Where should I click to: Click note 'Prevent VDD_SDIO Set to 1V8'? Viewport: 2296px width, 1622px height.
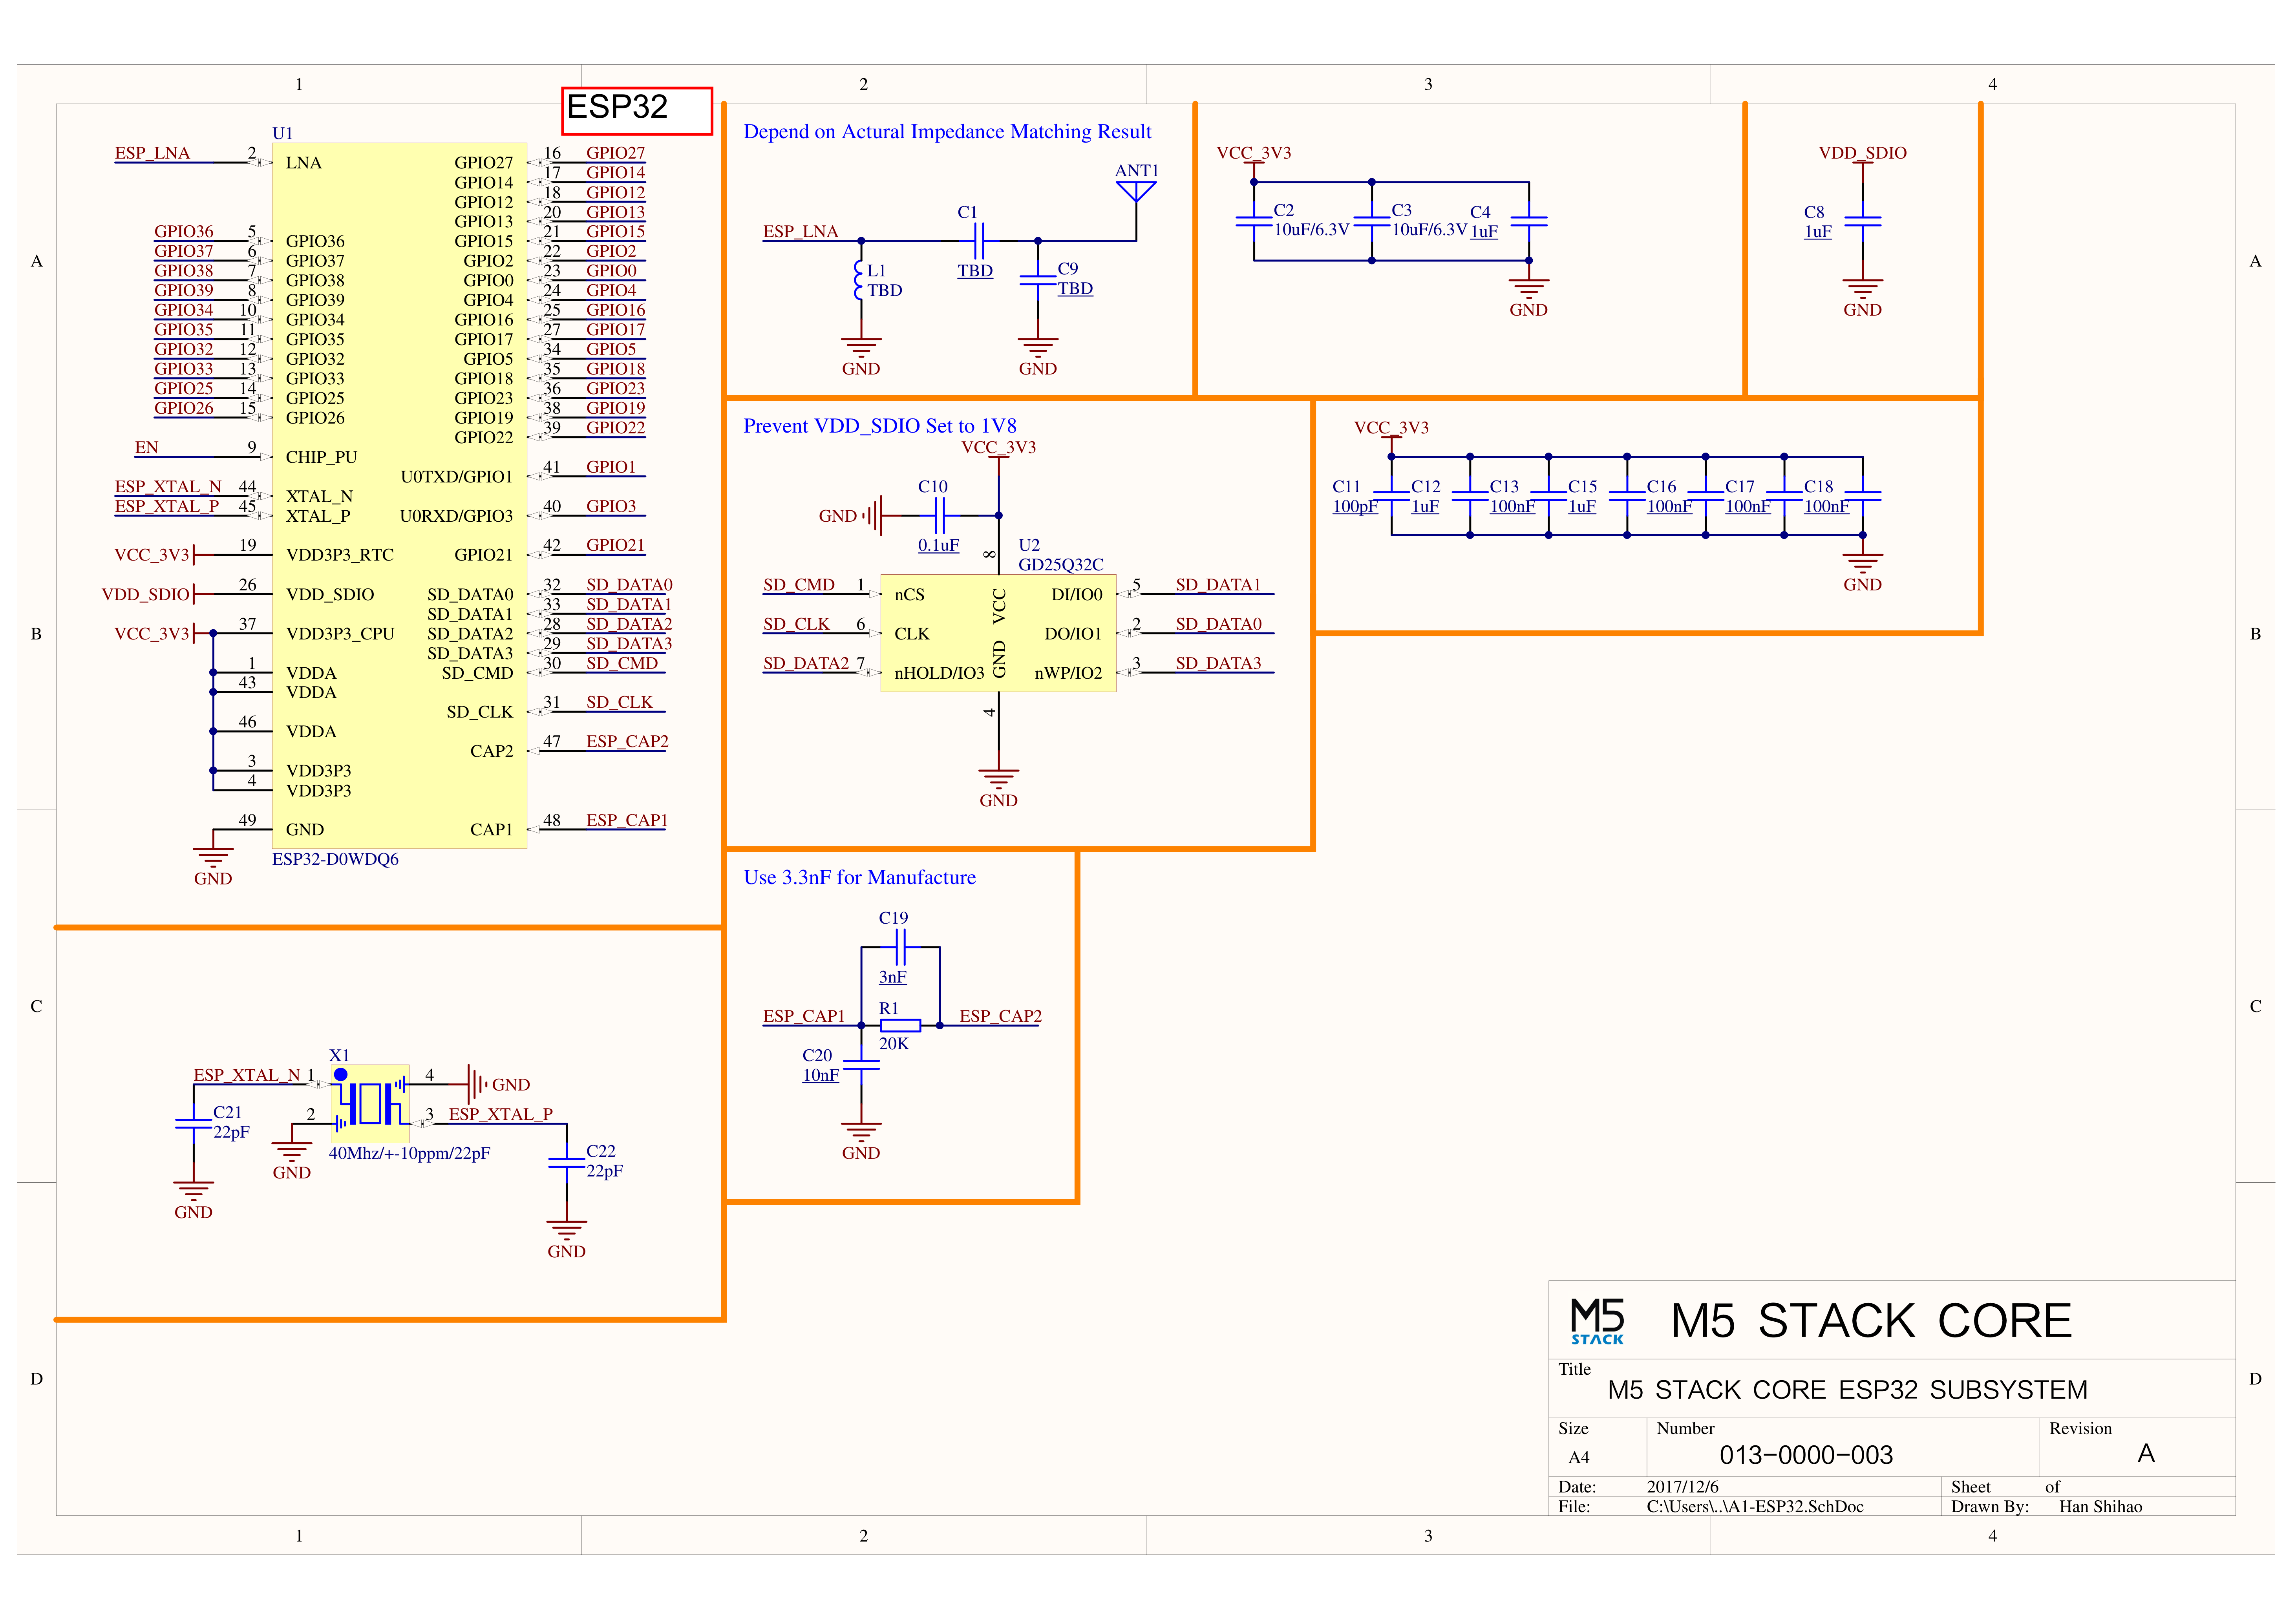tap(880, 426)
